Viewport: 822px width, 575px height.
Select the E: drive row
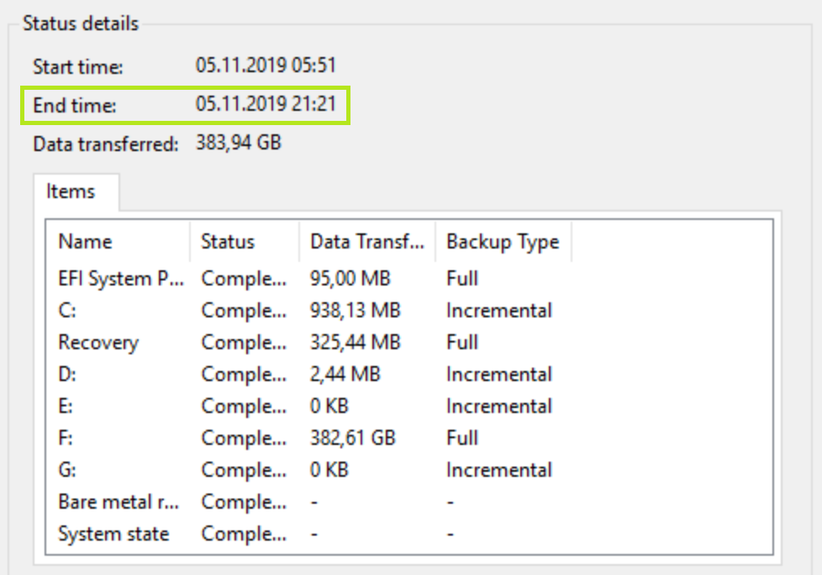[66, 406]
